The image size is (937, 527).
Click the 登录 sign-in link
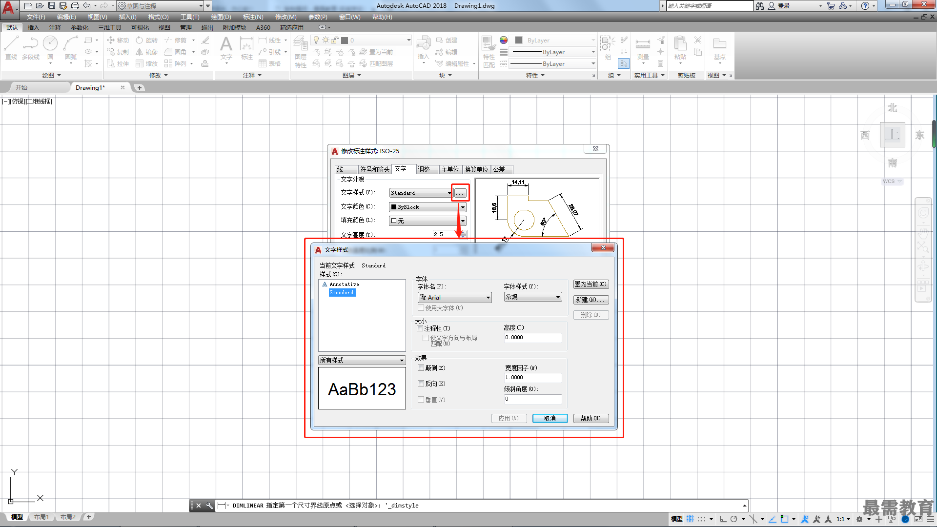(x=784, y=6)
